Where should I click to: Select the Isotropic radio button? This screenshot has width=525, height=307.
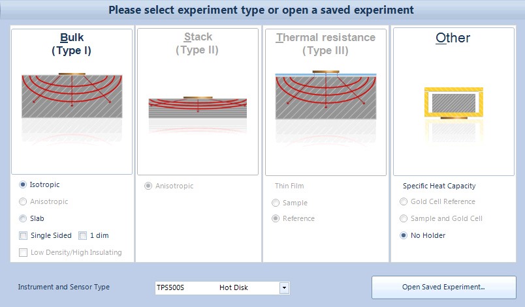[24, 185]
